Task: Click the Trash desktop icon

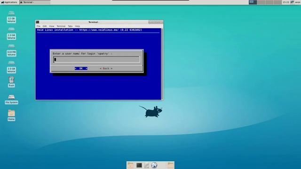Action: point(11,82)
